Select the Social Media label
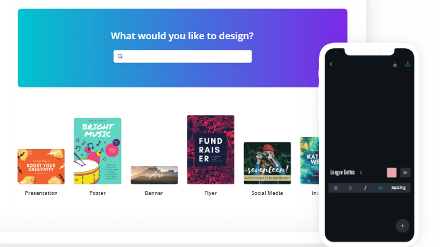Screen dimensions: 443x247 click(267, 193)
